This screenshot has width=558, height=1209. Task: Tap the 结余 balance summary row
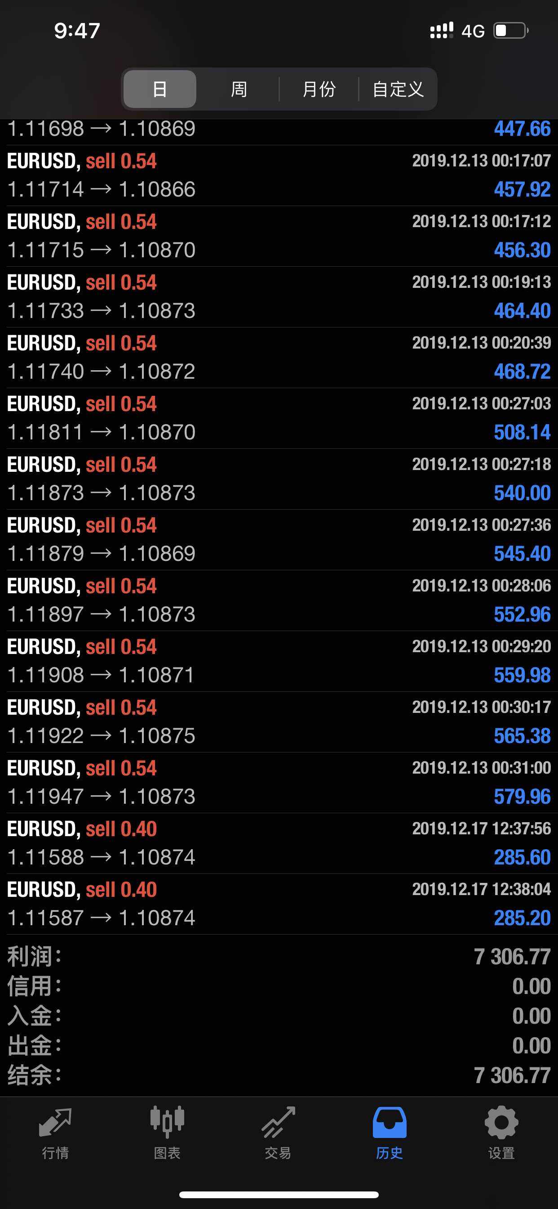279,1075
